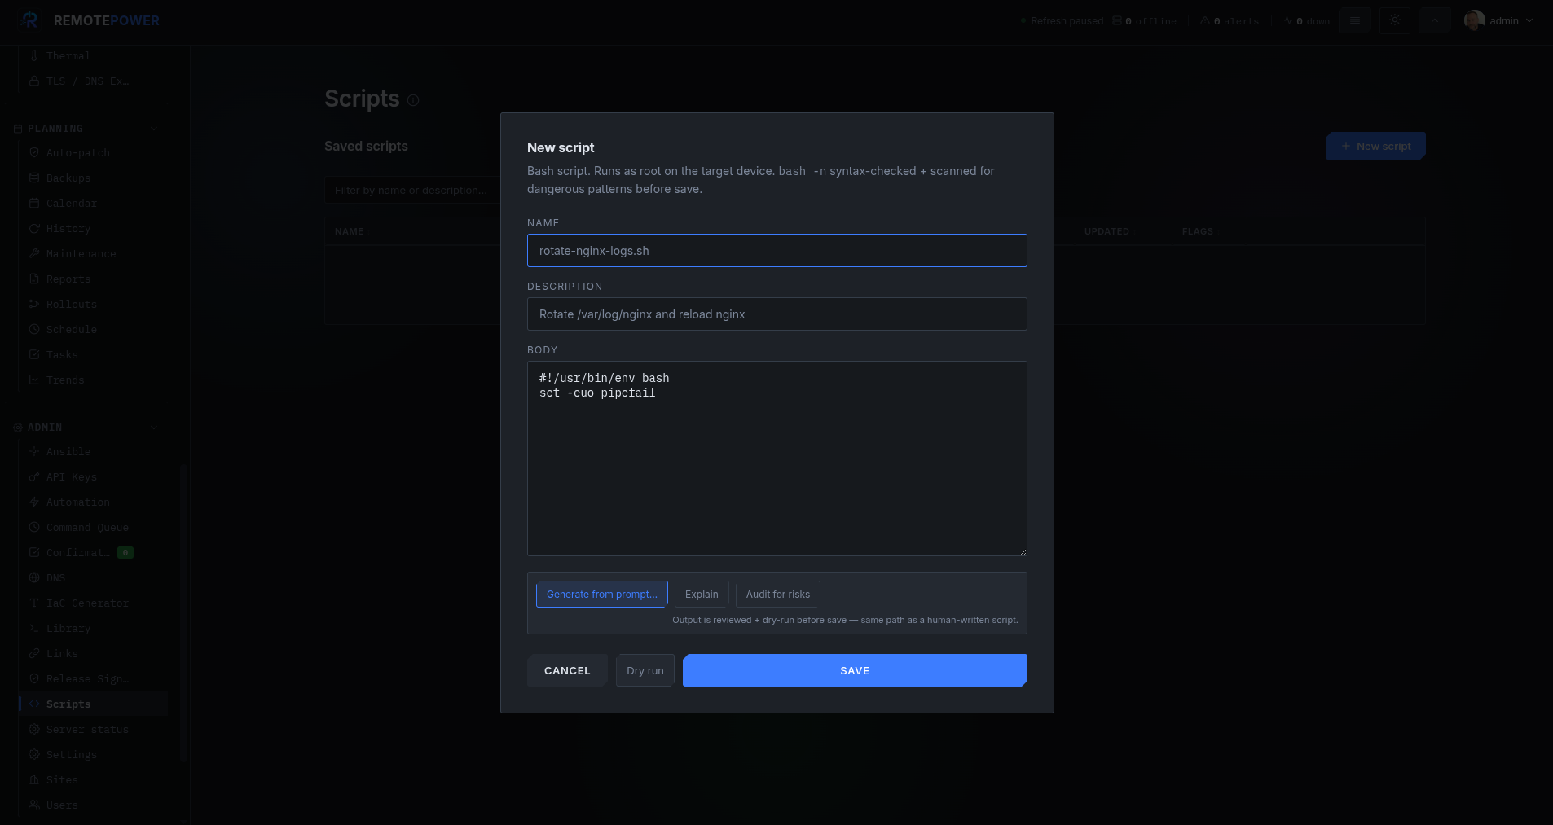Click the Command Queue clock icon

click(x=34, y=527)
